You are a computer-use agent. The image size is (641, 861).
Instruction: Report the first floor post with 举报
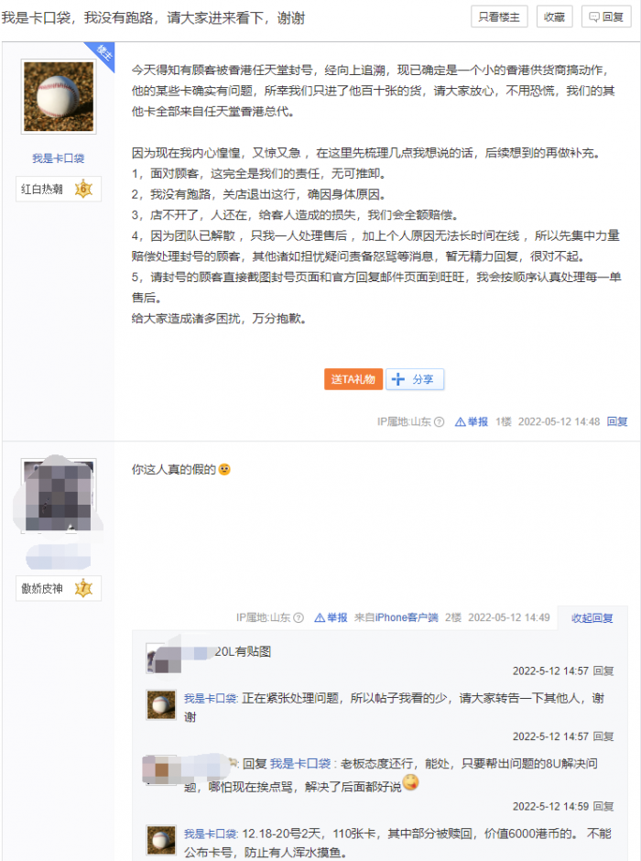[x=472, y=421]
